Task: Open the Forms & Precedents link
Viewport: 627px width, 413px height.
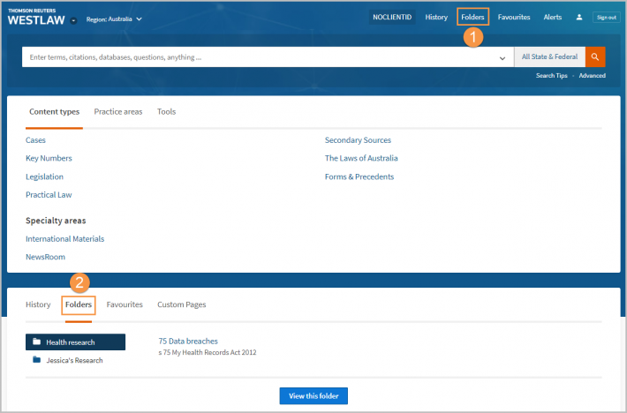Action: [x=359, y=176]
